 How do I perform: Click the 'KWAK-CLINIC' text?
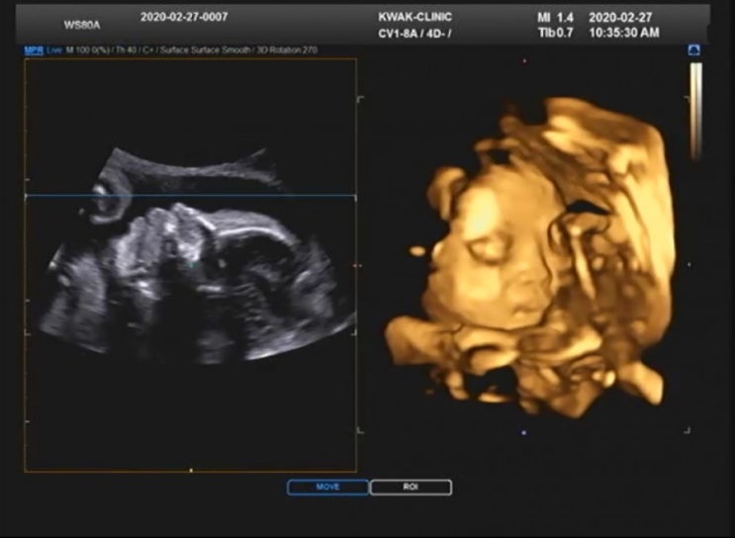click(414, 17)
